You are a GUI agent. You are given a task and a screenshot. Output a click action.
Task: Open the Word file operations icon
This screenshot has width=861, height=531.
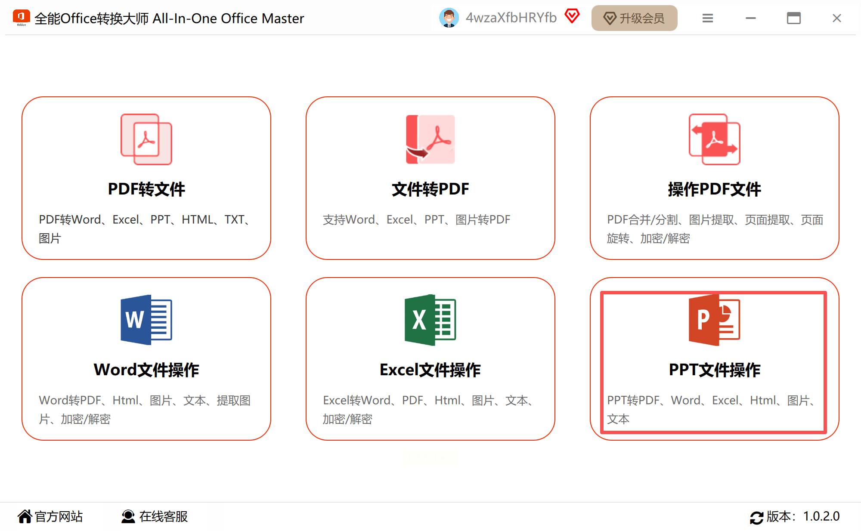click(146, 320)
